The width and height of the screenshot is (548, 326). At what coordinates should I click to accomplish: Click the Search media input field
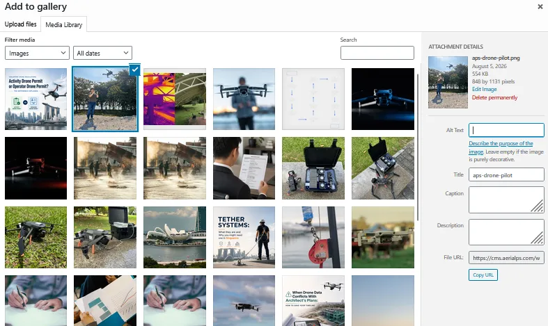coord(377,53)
